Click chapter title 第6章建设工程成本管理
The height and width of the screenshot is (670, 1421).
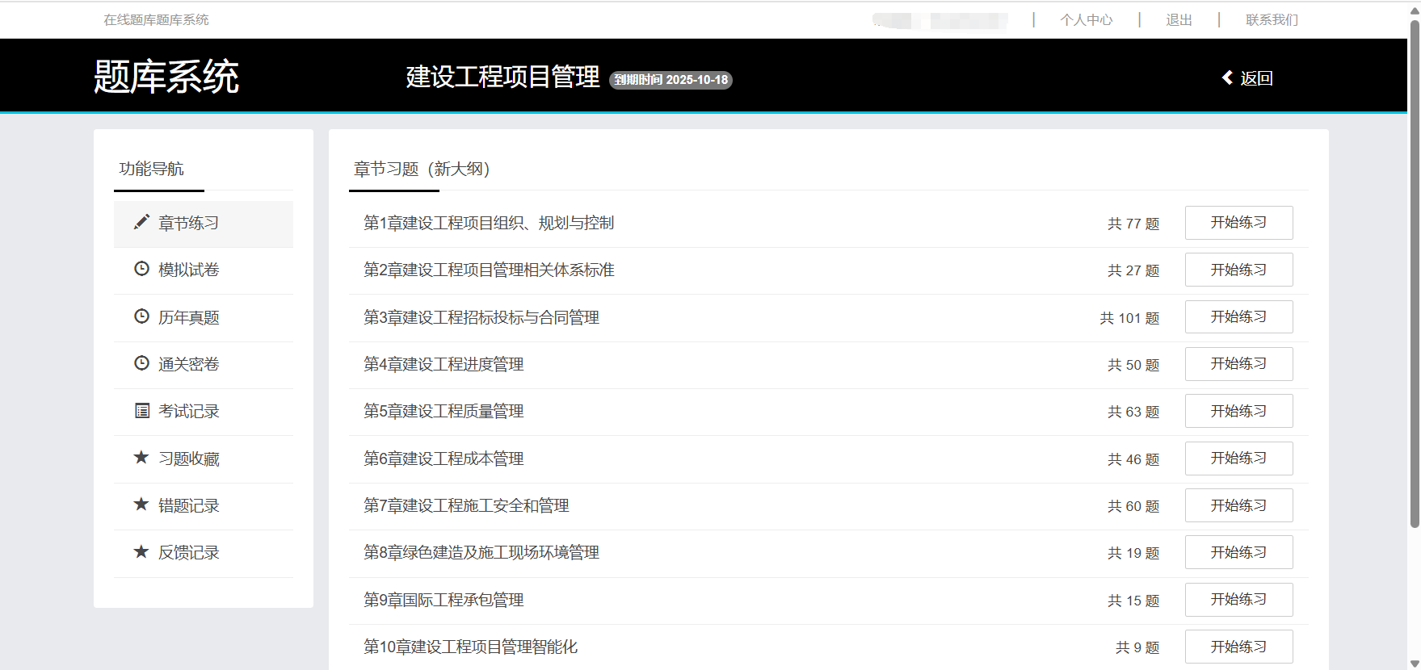[444, 459]
